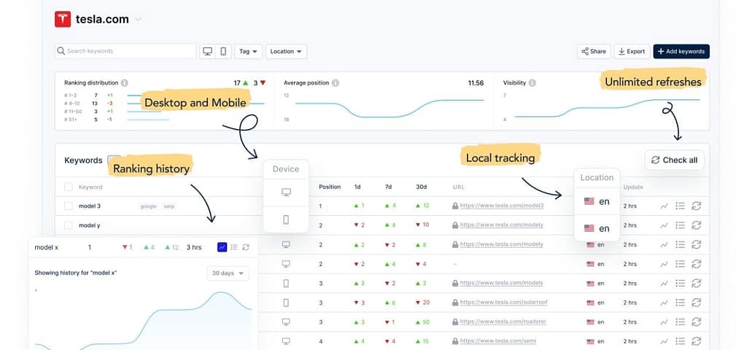Viewport: 747px width, 350px height.
Task: Expand the 30 days history range dropdown
Action: pyautogui.click(x=228, y=273)
